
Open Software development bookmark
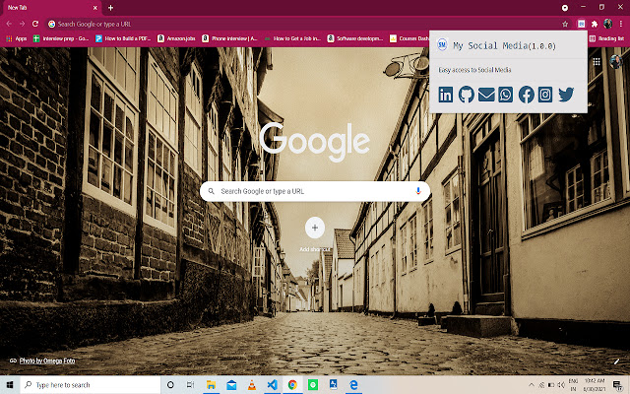tap(355, 38)
